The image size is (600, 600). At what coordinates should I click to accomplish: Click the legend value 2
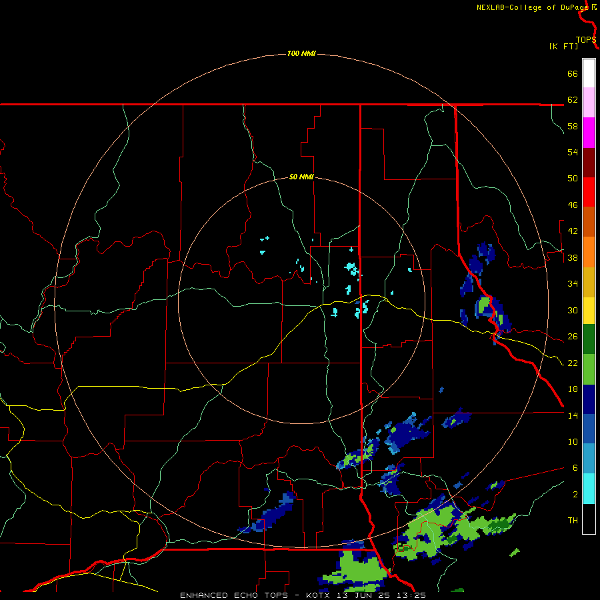point(575,494)
